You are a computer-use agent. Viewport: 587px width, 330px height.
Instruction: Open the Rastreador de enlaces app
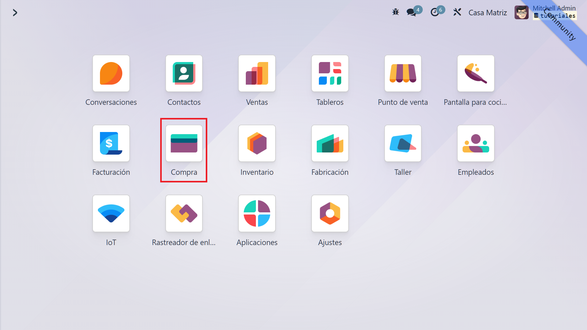tap(184, 214)
